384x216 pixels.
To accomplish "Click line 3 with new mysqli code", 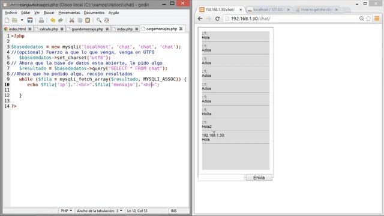I will [x=96, y=47].
